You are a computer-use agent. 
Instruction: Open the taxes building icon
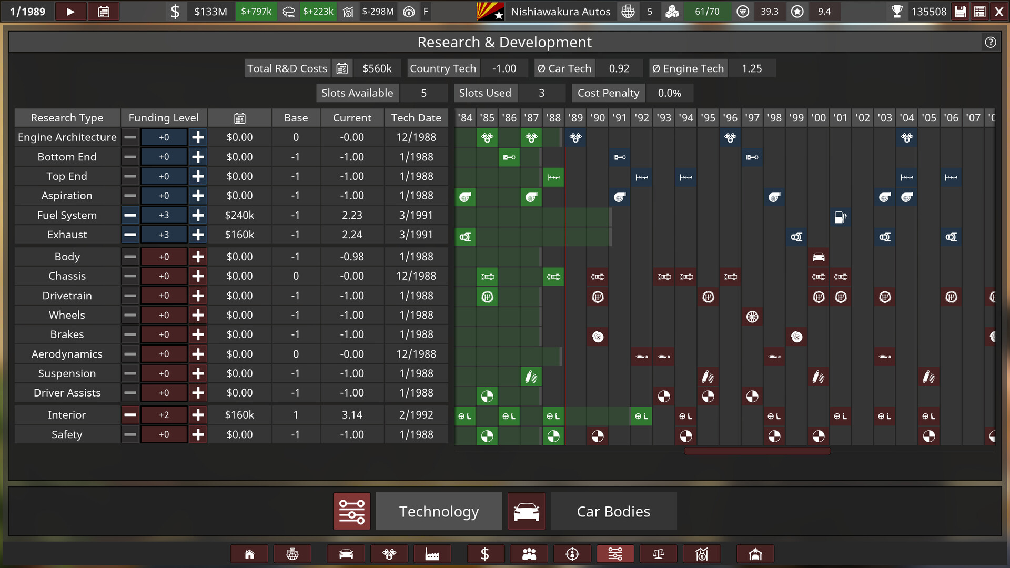[702, 553]
